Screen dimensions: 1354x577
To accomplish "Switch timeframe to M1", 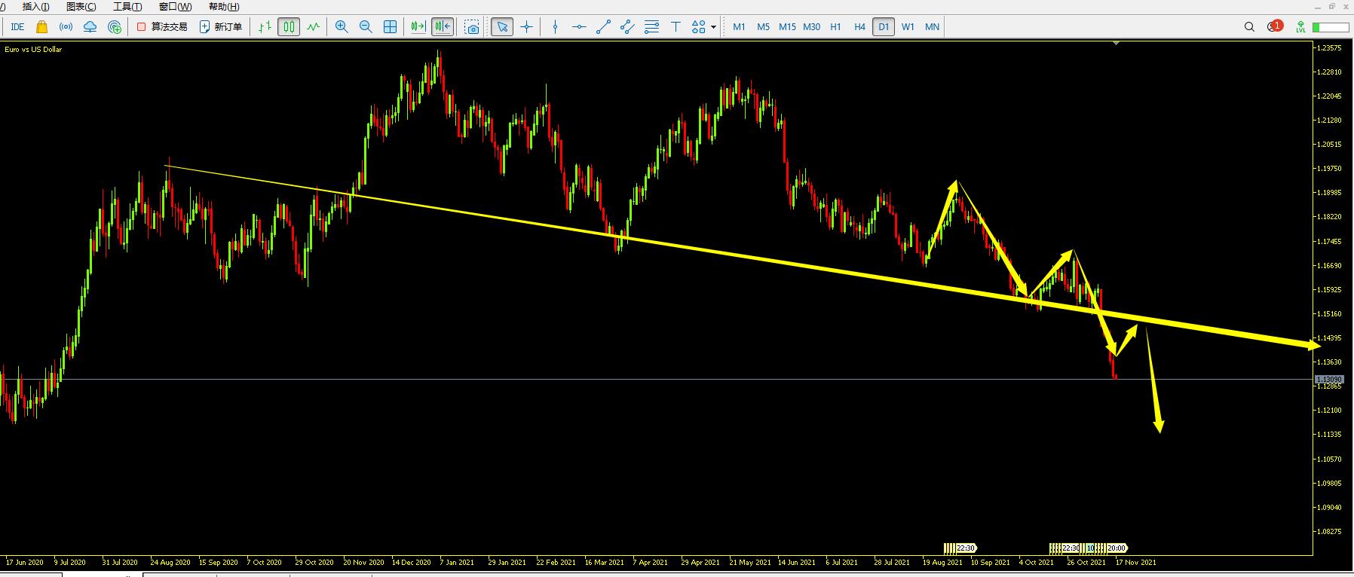I will (739, 27).
